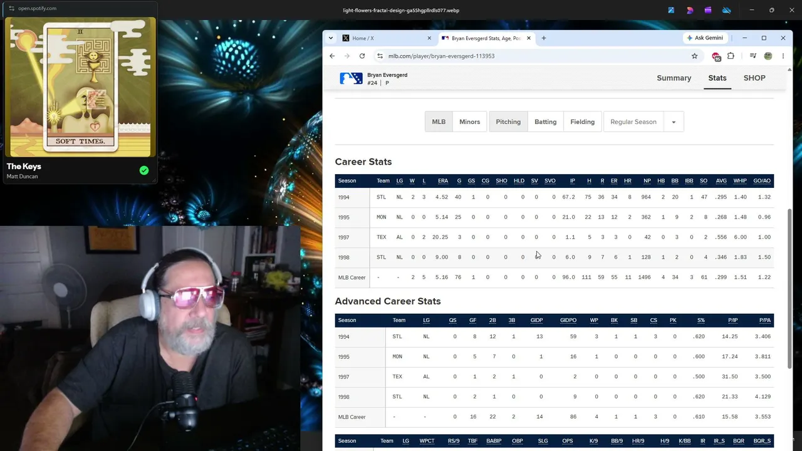This screenshot has height=451, width=802.
Task: Open the tab search dropdown in Chrome
Action: (331, 38)
